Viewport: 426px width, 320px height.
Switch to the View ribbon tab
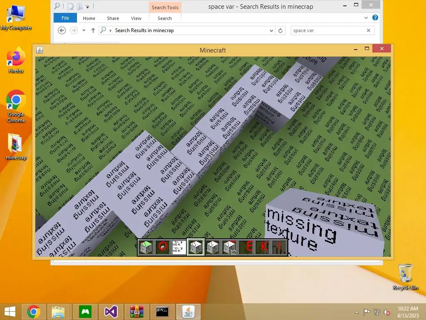coord(136,18)
